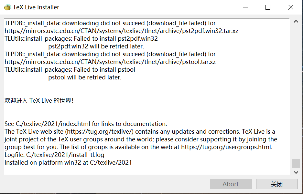Select the minimize icon
Screen dimensions: 303x194
tap(246, 7)
